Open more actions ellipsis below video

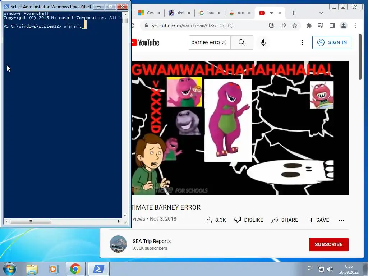pos(341,221)
